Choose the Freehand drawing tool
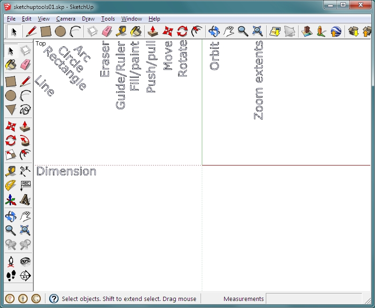 (25, 110)
